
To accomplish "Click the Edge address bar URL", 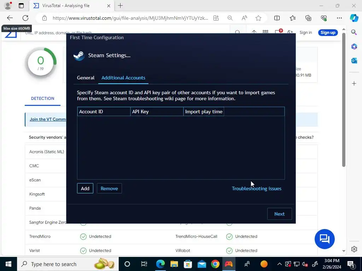I will point(130,18).
